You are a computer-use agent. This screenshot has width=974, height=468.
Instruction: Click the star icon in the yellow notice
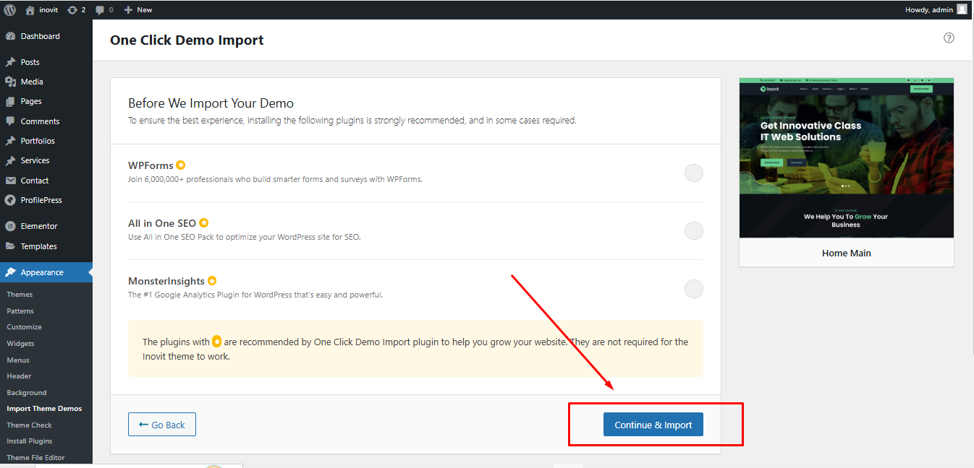point(216,342)
